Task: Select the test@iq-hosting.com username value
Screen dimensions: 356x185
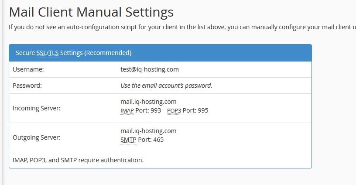Action: (x=150, y=69)
